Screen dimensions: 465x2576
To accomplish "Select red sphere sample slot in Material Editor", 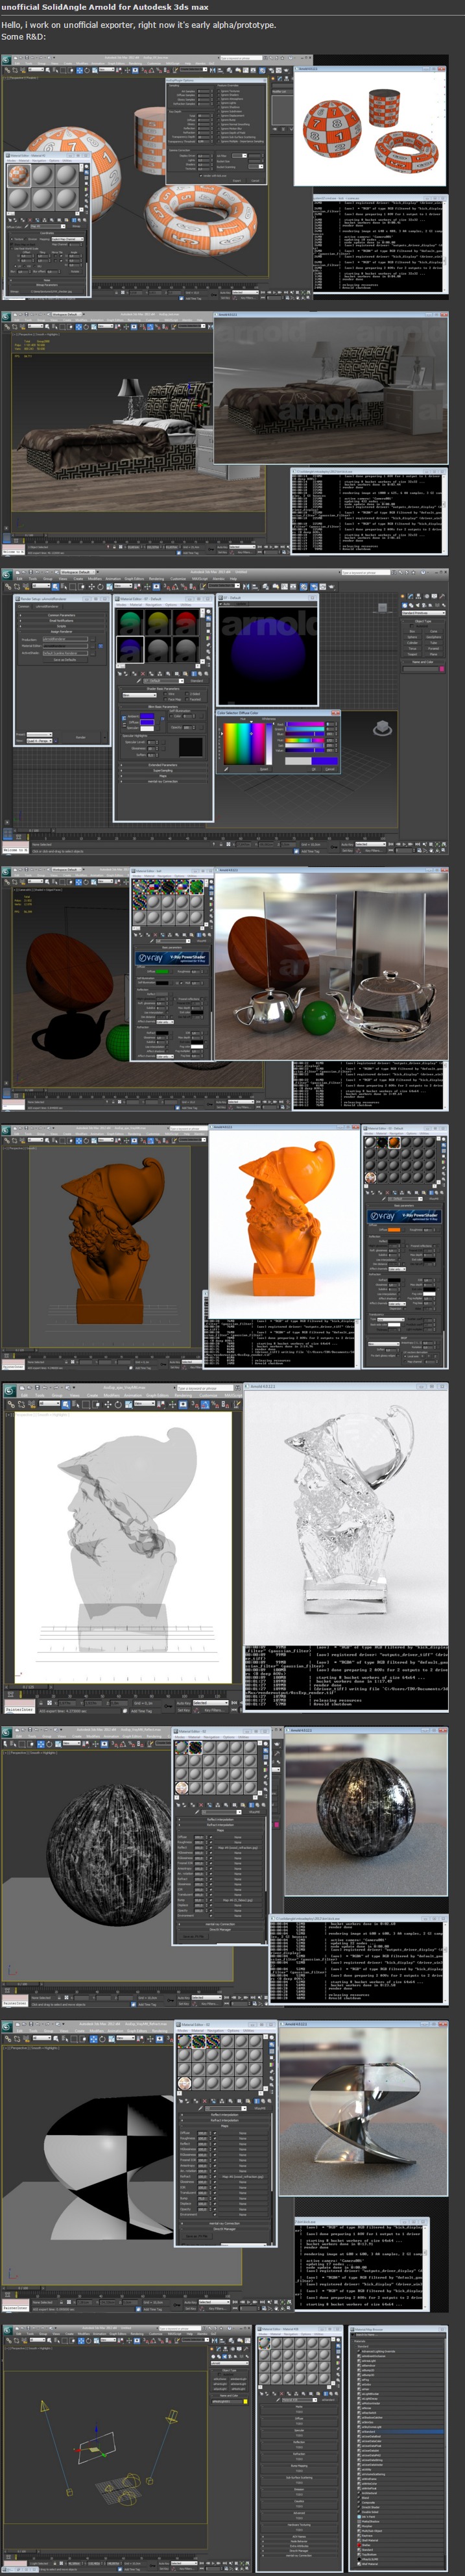I will click(x=187, y=623).
